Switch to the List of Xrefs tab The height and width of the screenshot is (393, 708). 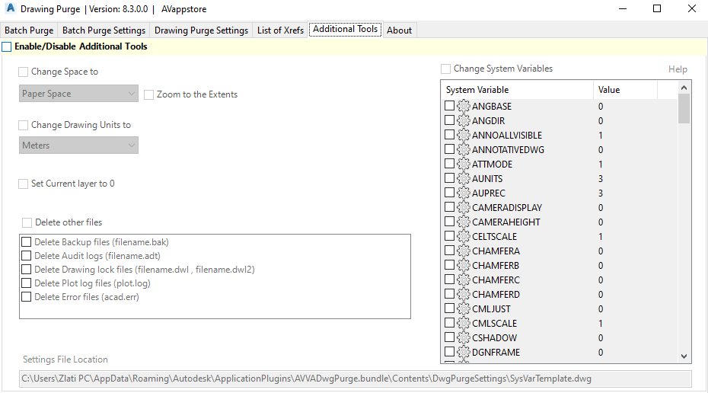coord(280,30)
